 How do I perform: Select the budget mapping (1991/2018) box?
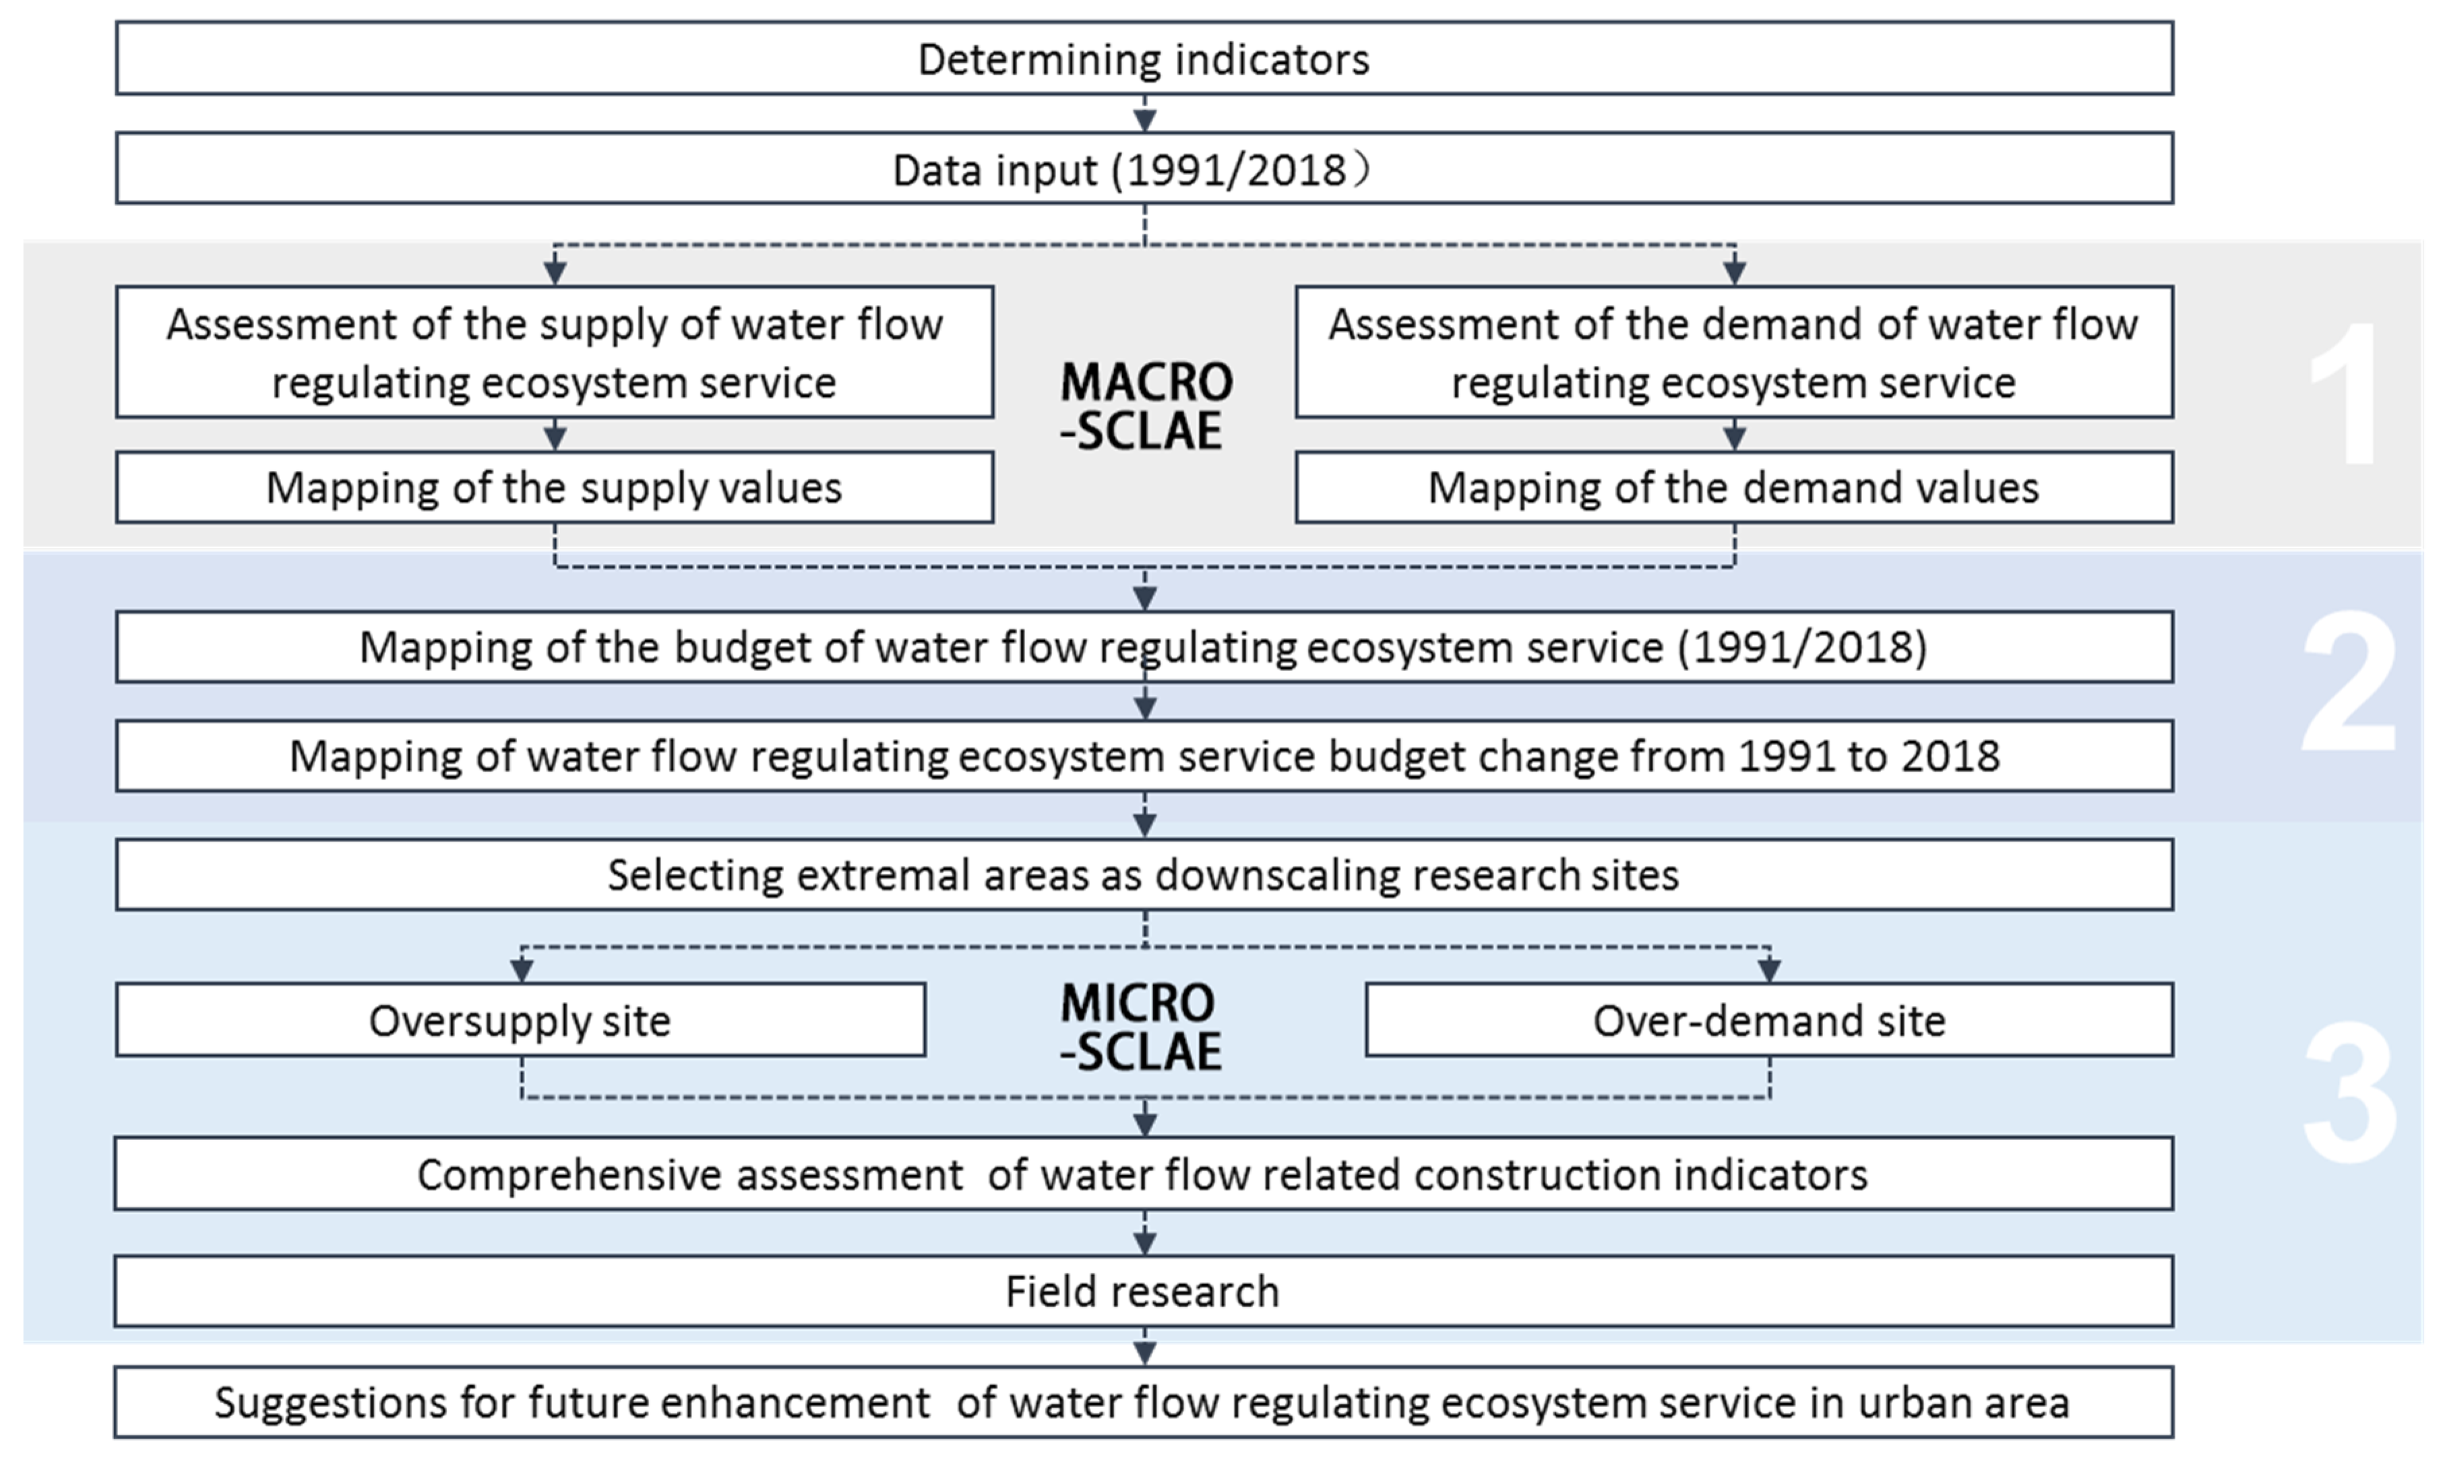pos(1144,647)
